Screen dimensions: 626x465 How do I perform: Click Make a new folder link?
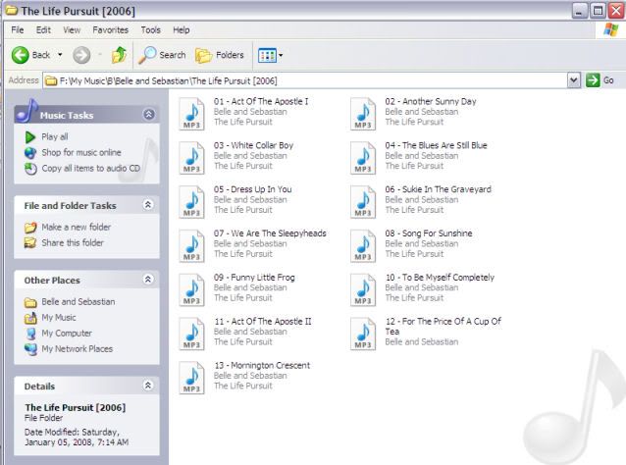pos(77,228)
